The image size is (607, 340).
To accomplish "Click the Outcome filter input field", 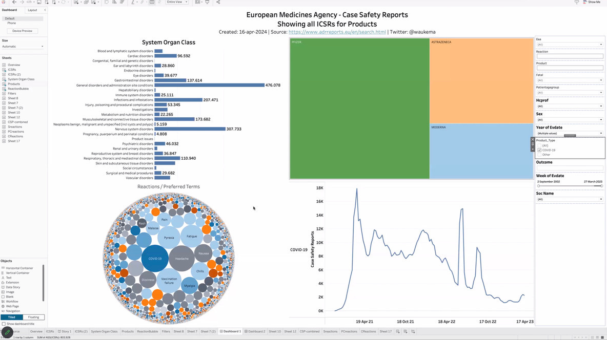I will pyautogui.click(x=570, y=168).
